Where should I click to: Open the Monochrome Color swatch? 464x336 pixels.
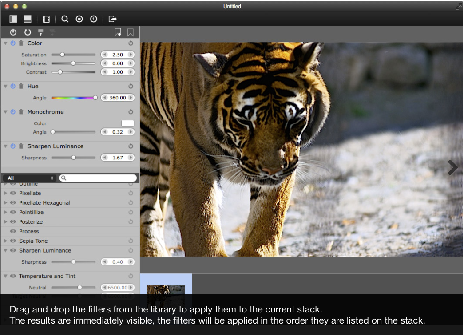pos(127,123)
